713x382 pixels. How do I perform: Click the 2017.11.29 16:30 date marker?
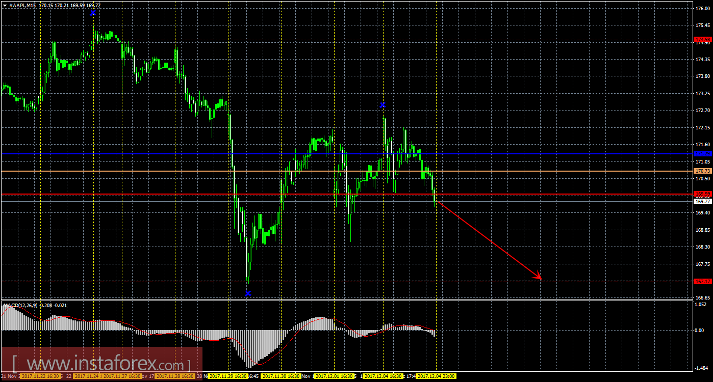pos(229,376)
